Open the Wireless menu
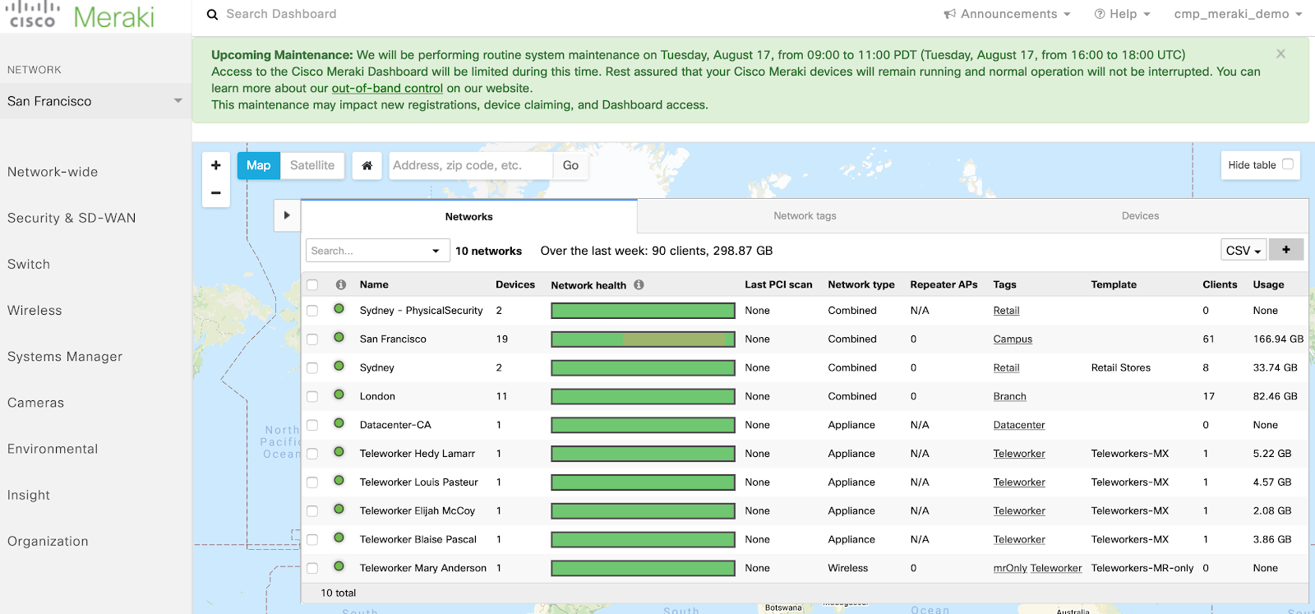The height and width of the screenshot is (614, 1315). tap(35, 311)
